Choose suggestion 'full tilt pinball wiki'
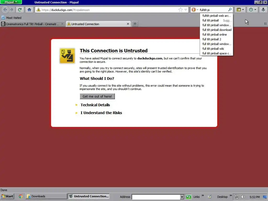Screen dimensions: 268x201 tap(216, 49)
